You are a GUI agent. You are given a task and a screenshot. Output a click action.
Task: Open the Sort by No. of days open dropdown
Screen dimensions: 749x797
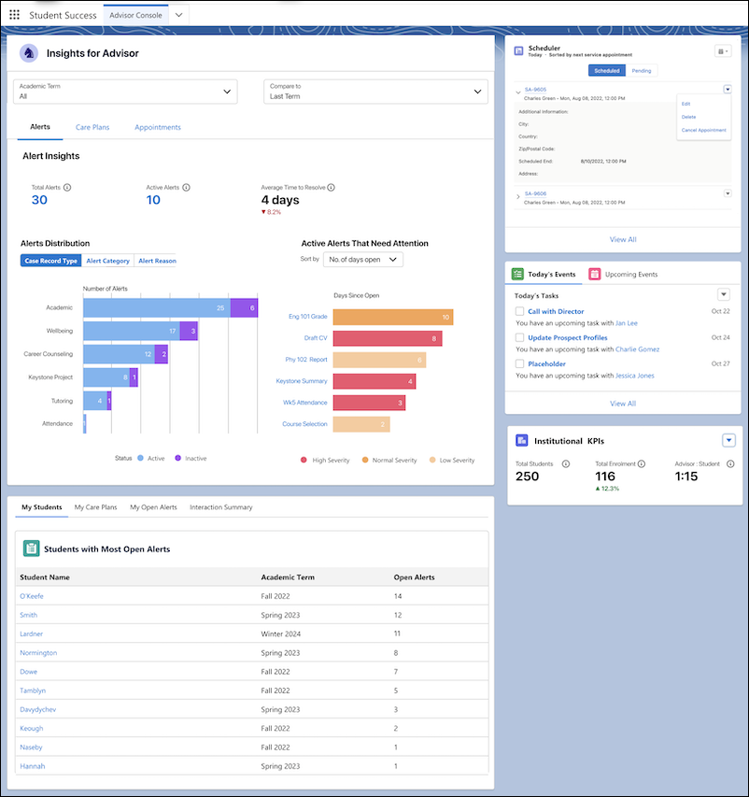pos(362,260)
